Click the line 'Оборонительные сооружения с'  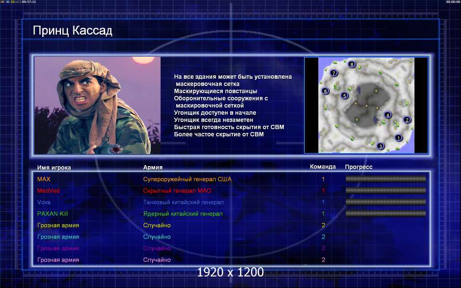tap(221, 98)
